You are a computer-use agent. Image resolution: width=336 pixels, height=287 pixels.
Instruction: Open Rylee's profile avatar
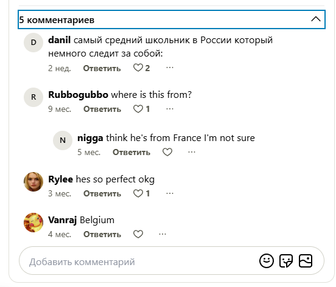33,182
